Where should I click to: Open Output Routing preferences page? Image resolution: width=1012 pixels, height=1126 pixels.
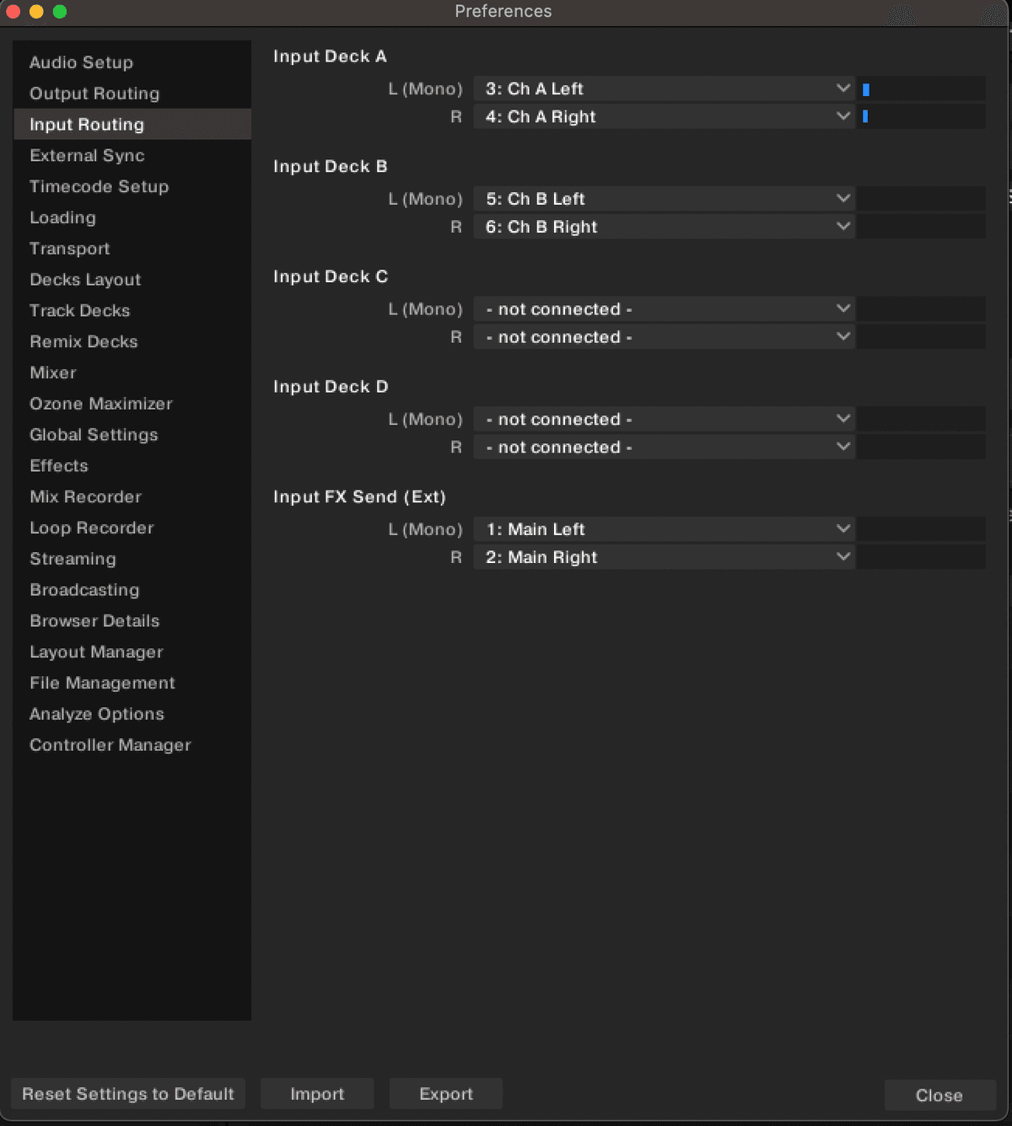pyautogui.click(x=94, y=94)
